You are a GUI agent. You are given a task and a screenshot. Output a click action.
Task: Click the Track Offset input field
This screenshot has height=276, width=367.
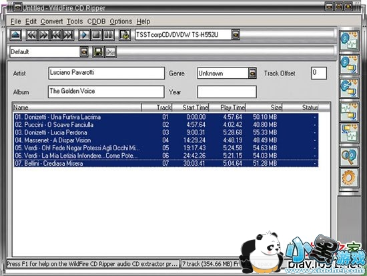click(x=319, y=73)
